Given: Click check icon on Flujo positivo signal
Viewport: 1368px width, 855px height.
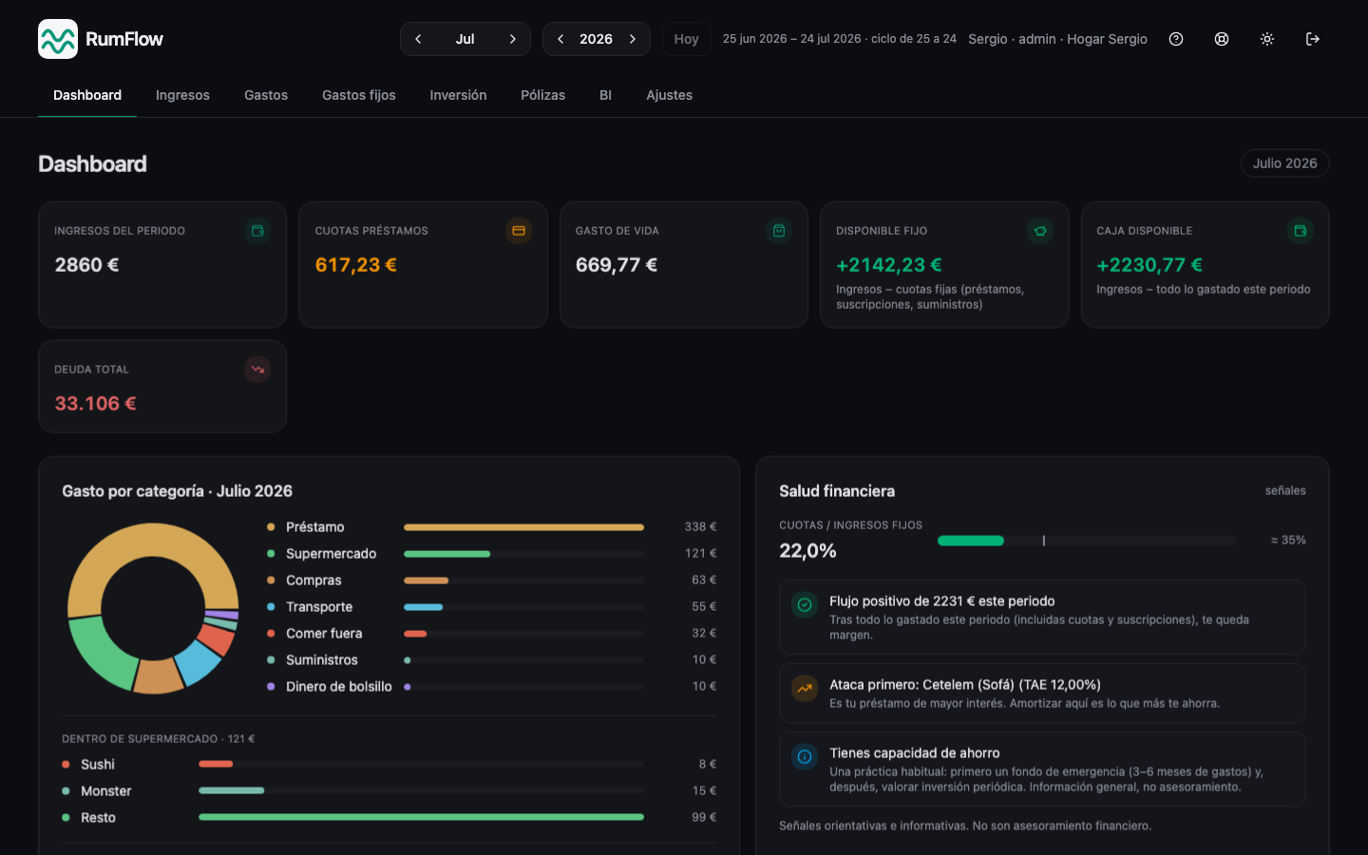Looking at the screenshot, I should pyautogui.click(x=805, y=605).
